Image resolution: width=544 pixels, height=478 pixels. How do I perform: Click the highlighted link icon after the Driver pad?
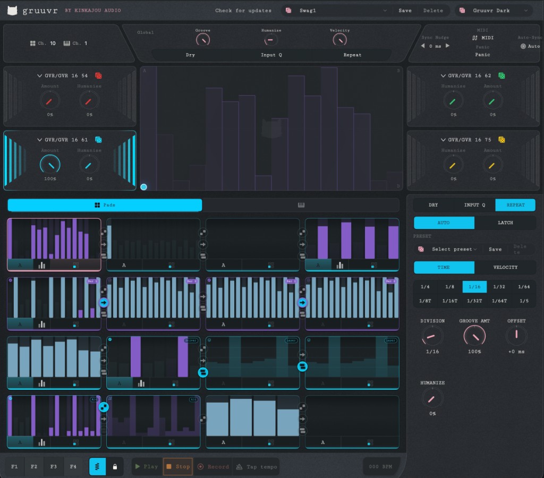pos(203,372)
